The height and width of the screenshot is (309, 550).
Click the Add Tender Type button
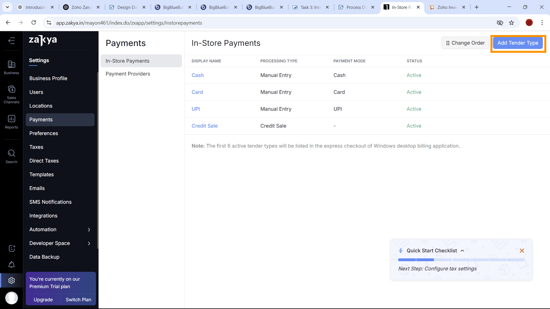tap(518, 43)
